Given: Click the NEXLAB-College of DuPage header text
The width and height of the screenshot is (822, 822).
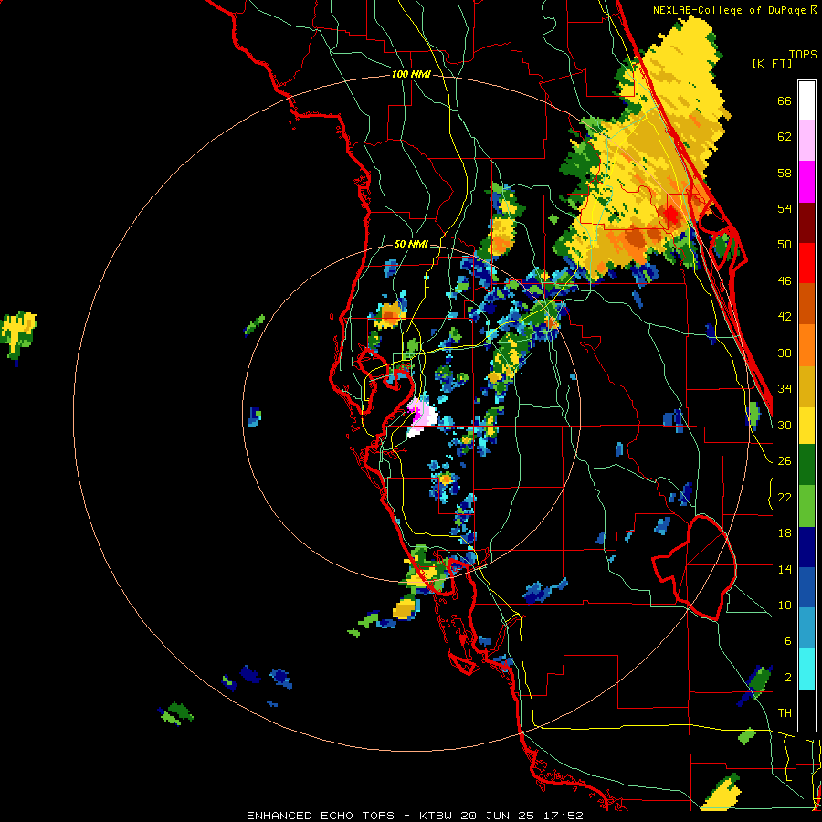Looking at the screenshot, I should [734, 10].
